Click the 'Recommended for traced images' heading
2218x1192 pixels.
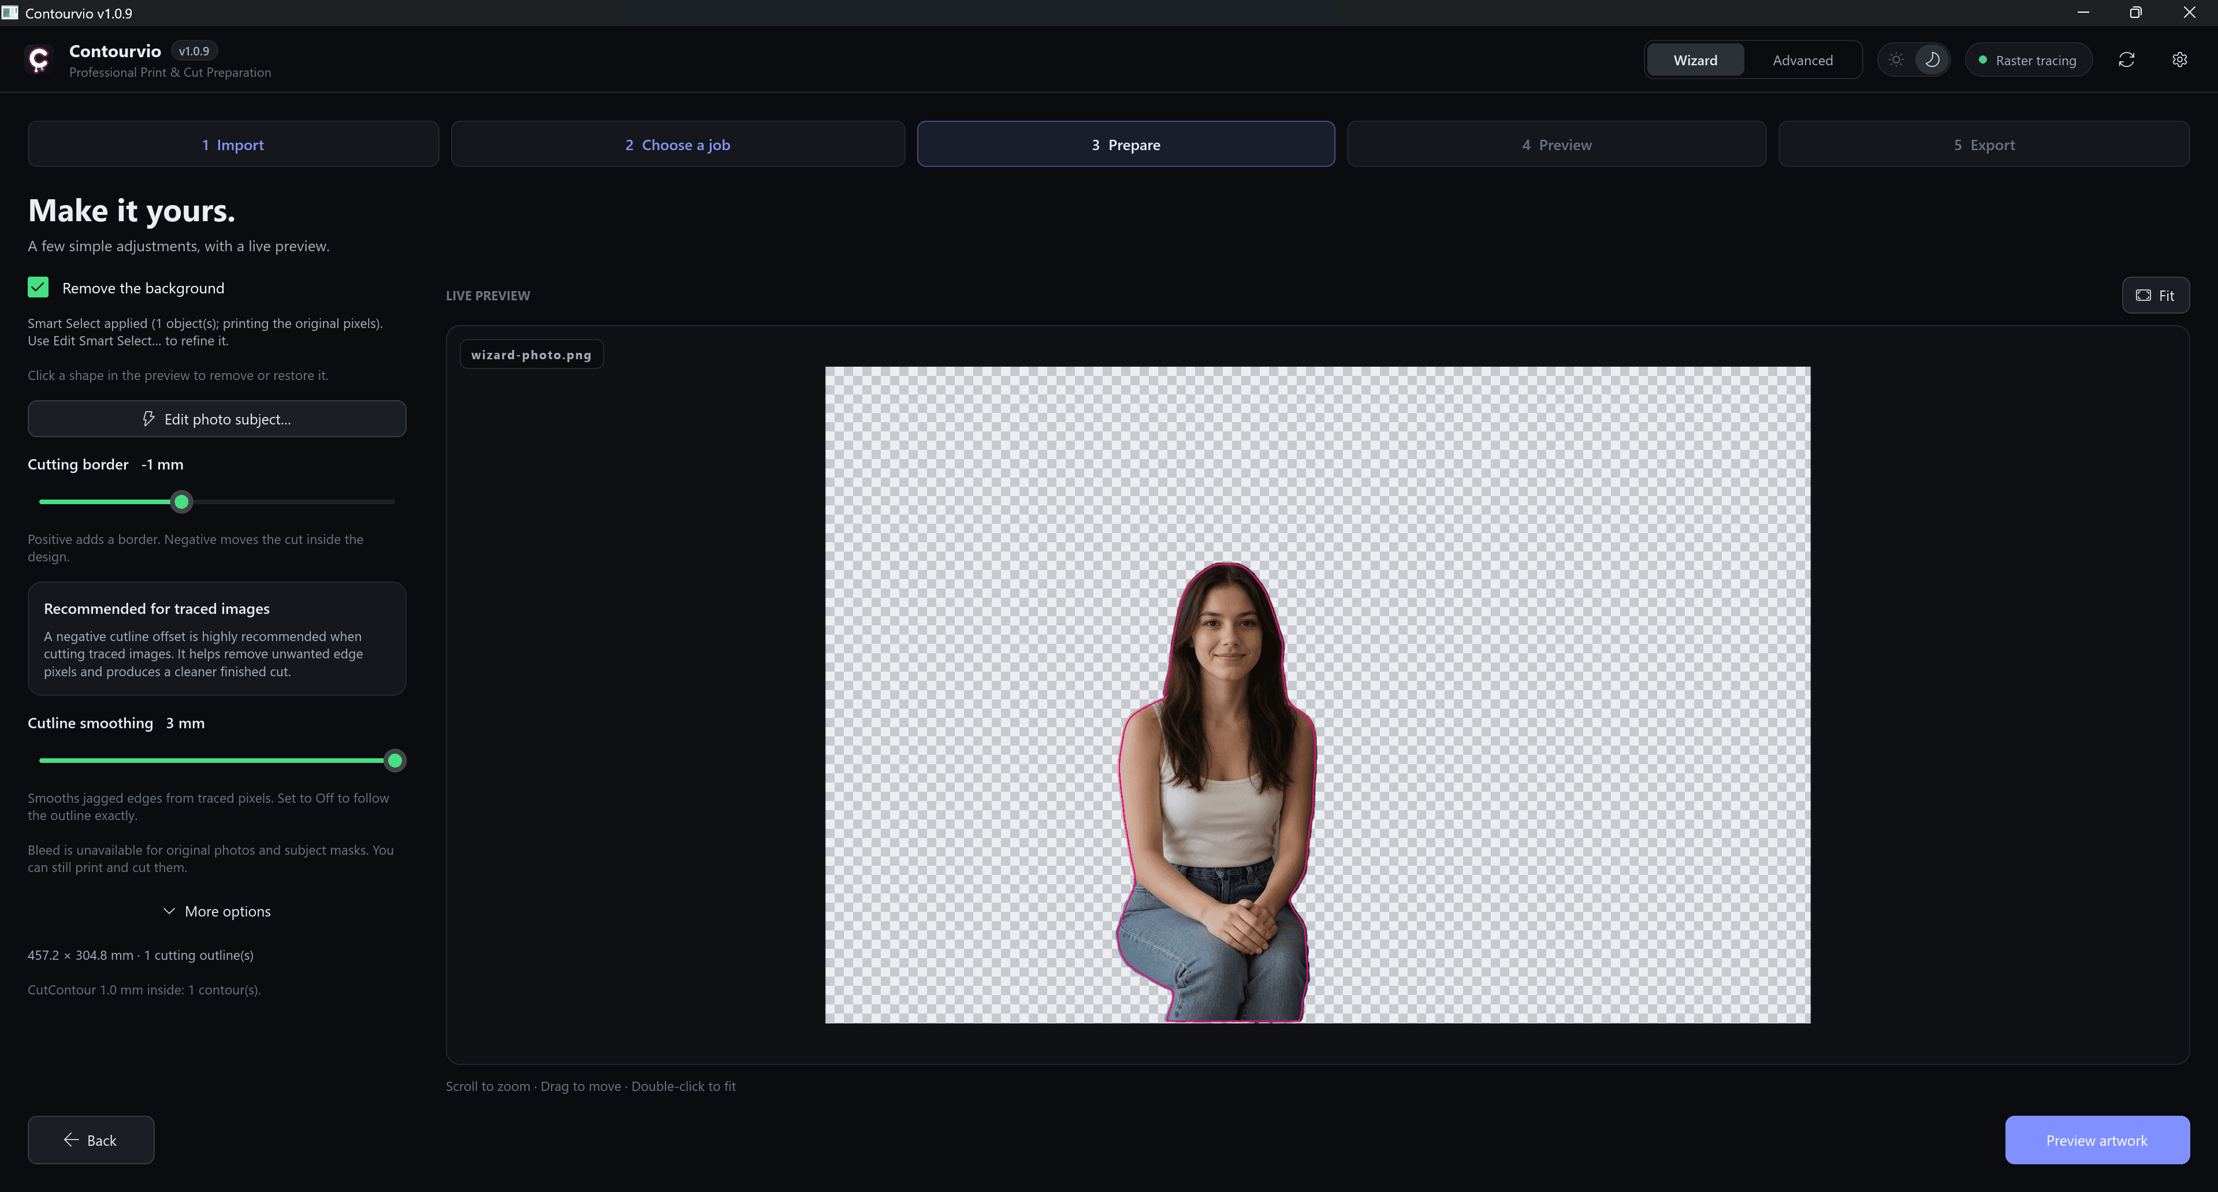click(x=157, y=609)
